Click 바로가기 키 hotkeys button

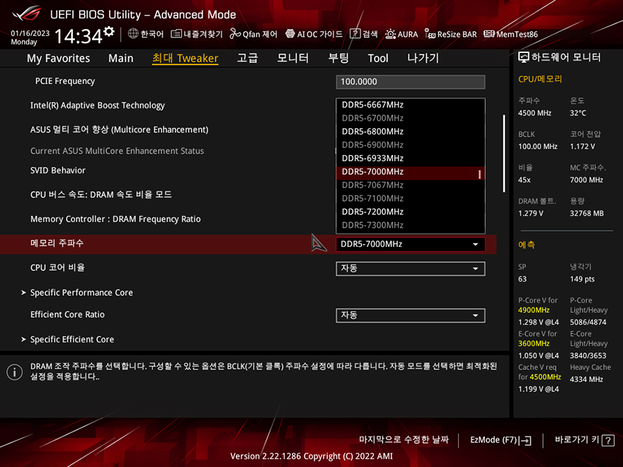tap(584, 440)
